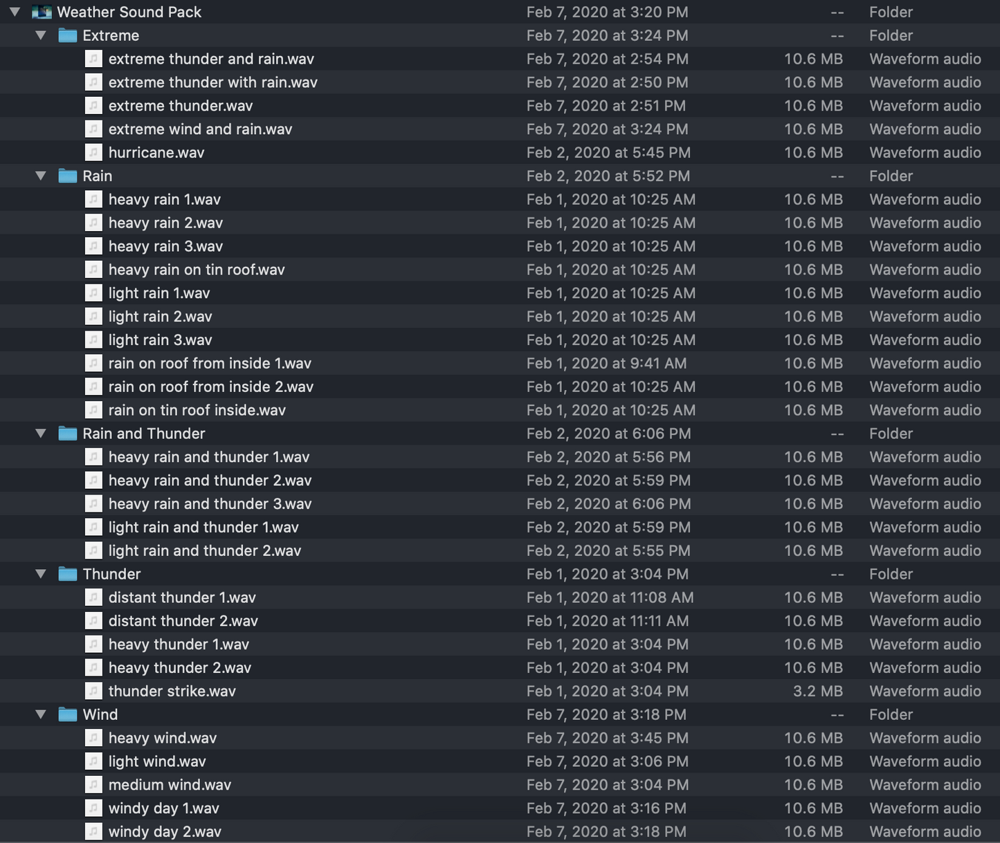Click the hurricane.wav audio file icon
Screen dimensions: 1000x843
point(93,153)
